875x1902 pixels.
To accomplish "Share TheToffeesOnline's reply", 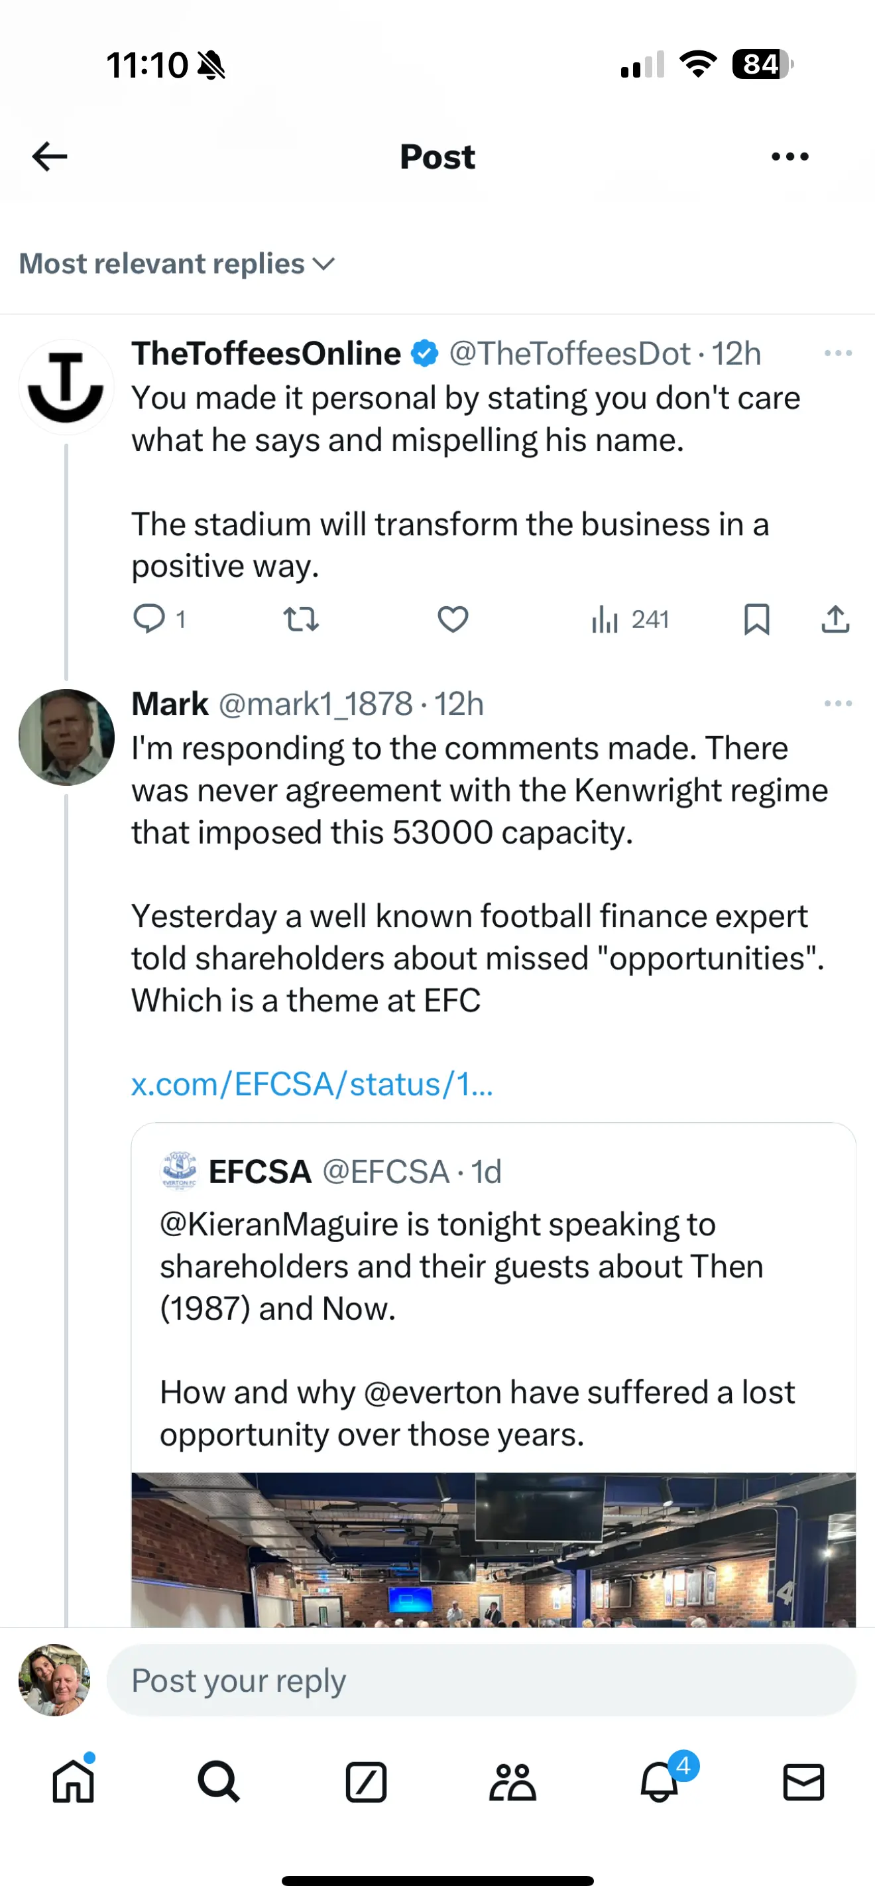I will (x=835, y=619).
